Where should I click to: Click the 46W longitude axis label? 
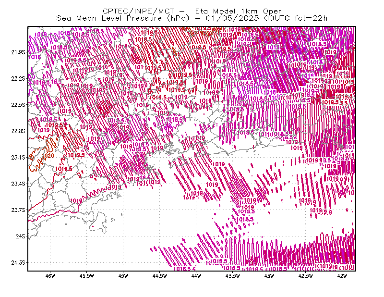[x=50, y=276]
